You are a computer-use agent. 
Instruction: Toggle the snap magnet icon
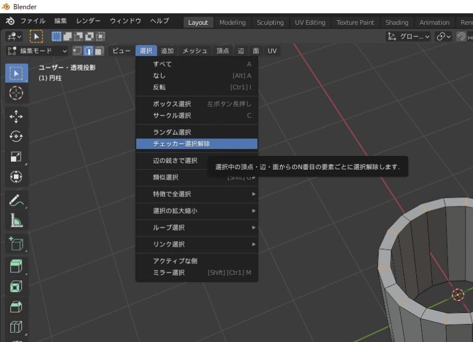[461, 37]
